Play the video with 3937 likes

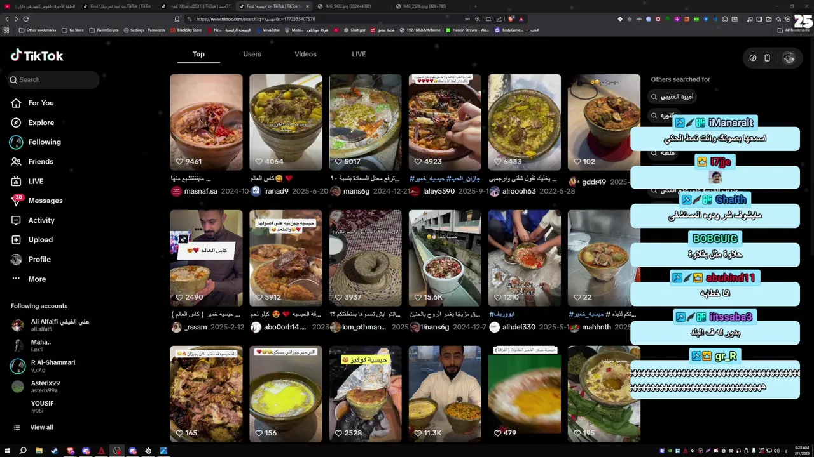(365, 258)
